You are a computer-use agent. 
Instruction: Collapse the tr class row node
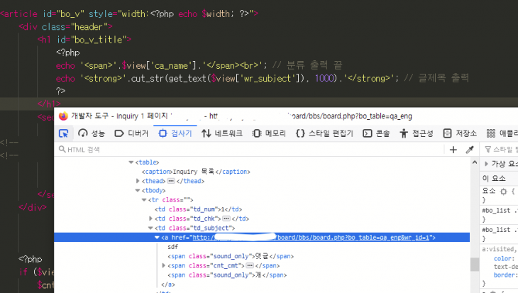pyautogui.click(x=144, y=200)
